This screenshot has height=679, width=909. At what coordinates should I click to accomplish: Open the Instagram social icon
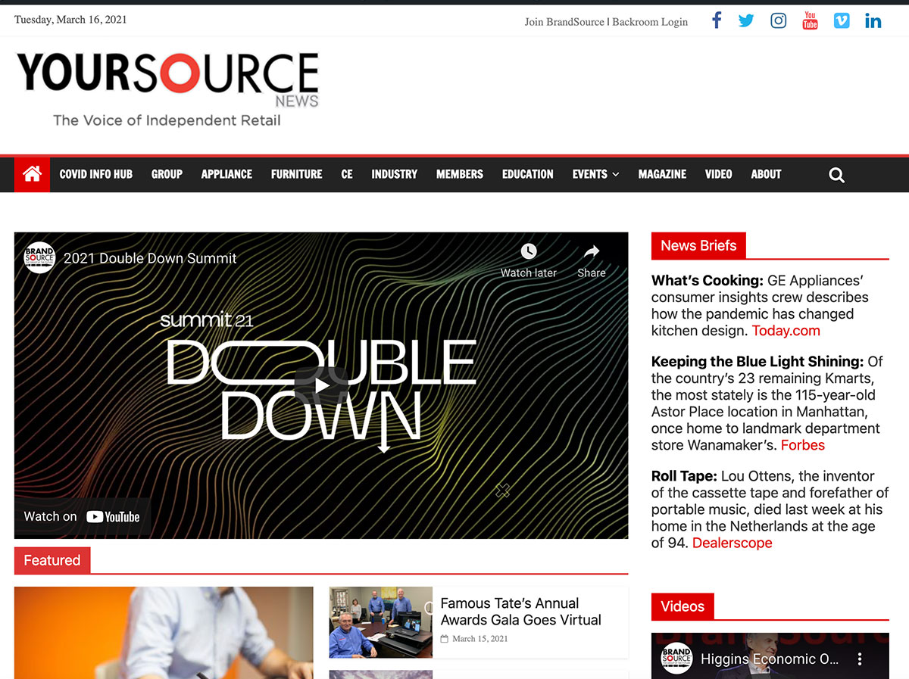[778, 21]
